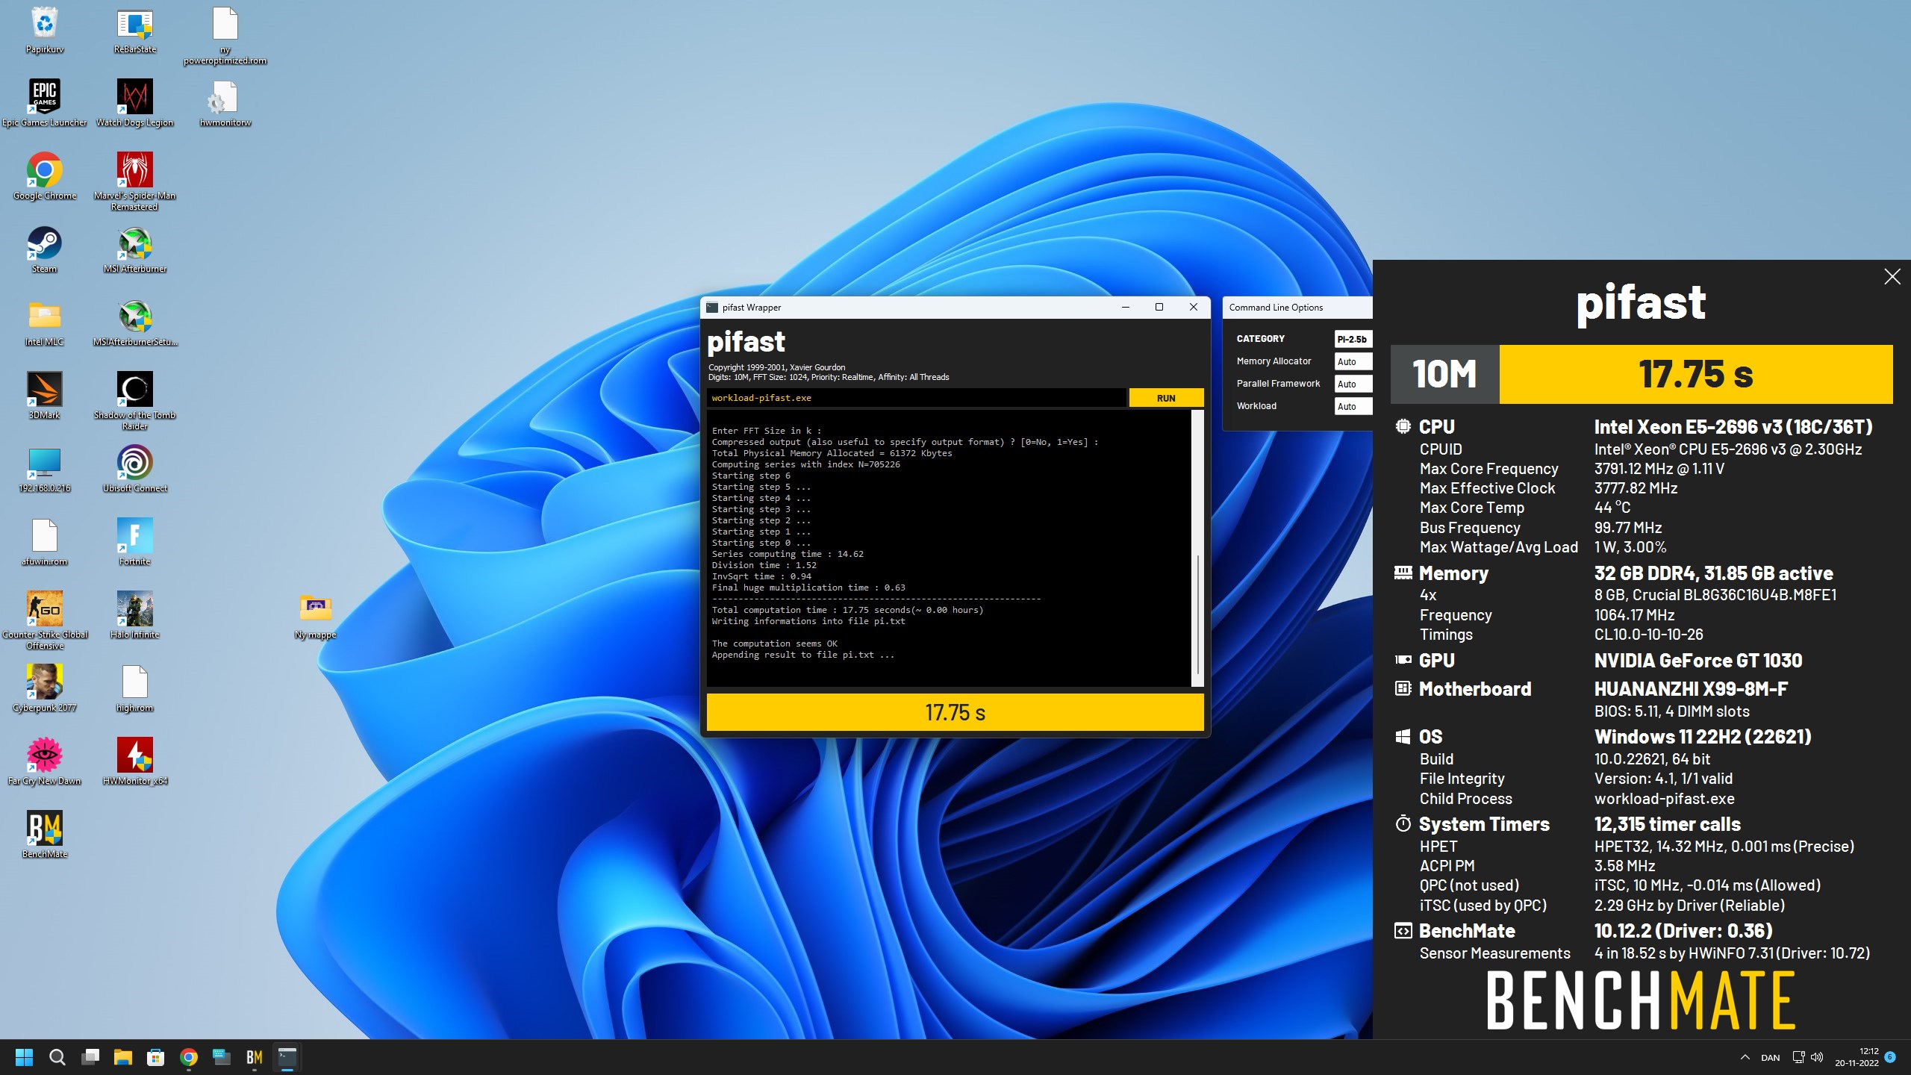Click the DAN language indicator
Image resolution: width=1911 pixels, height=1075 pixels.
tap(1770, 1058)
